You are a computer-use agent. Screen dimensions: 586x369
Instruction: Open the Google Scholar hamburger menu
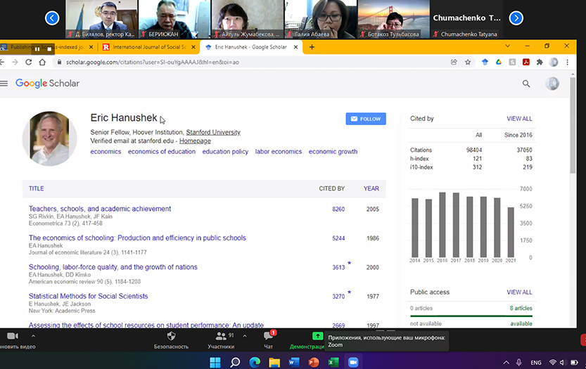point(4,84)
